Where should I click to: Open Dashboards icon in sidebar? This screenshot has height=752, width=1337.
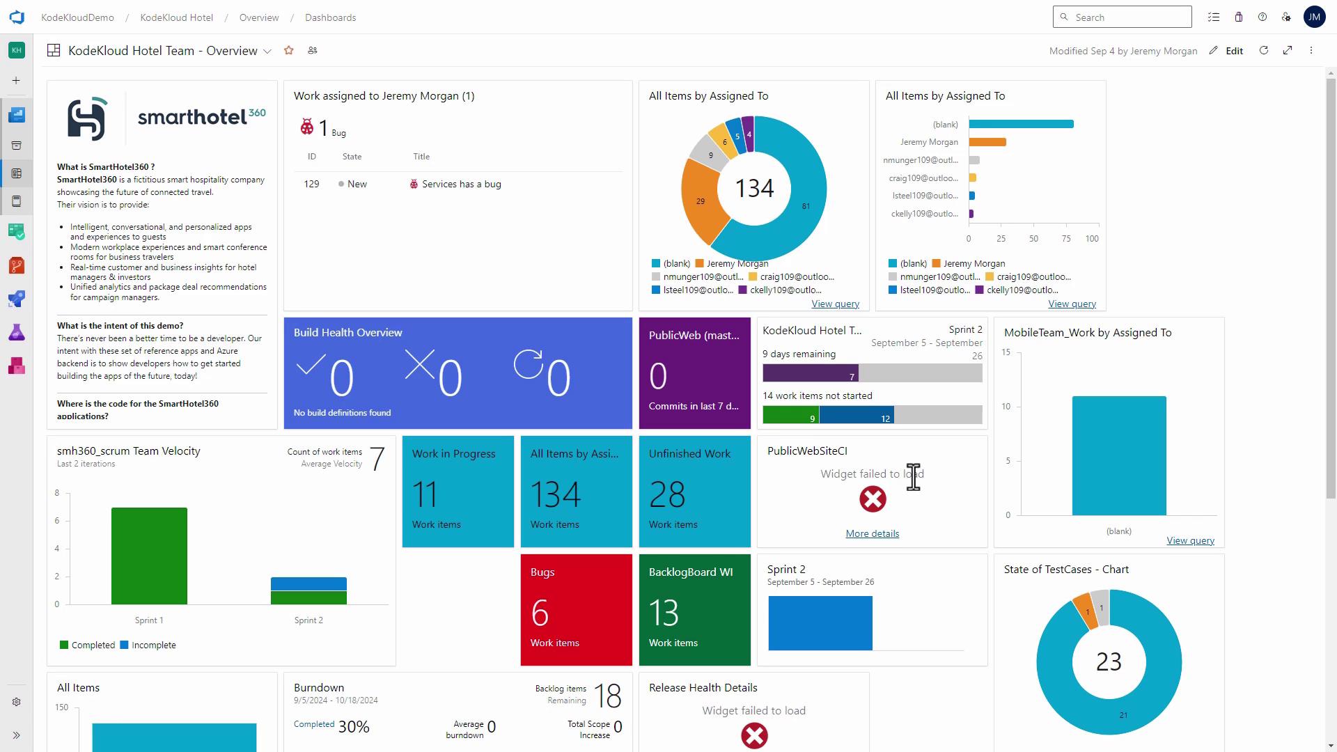[17, 173]
